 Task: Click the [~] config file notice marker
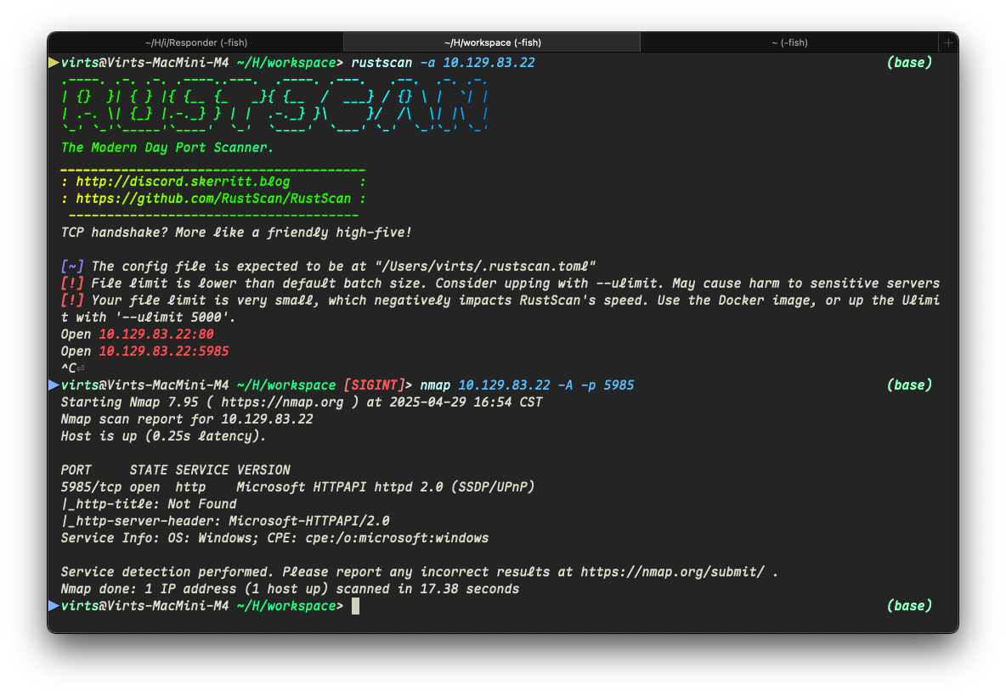coord(72,267)
